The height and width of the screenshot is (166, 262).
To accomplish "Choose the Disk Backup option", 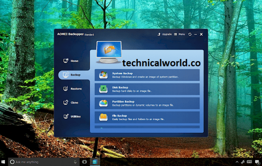I will tap(147, 89).
